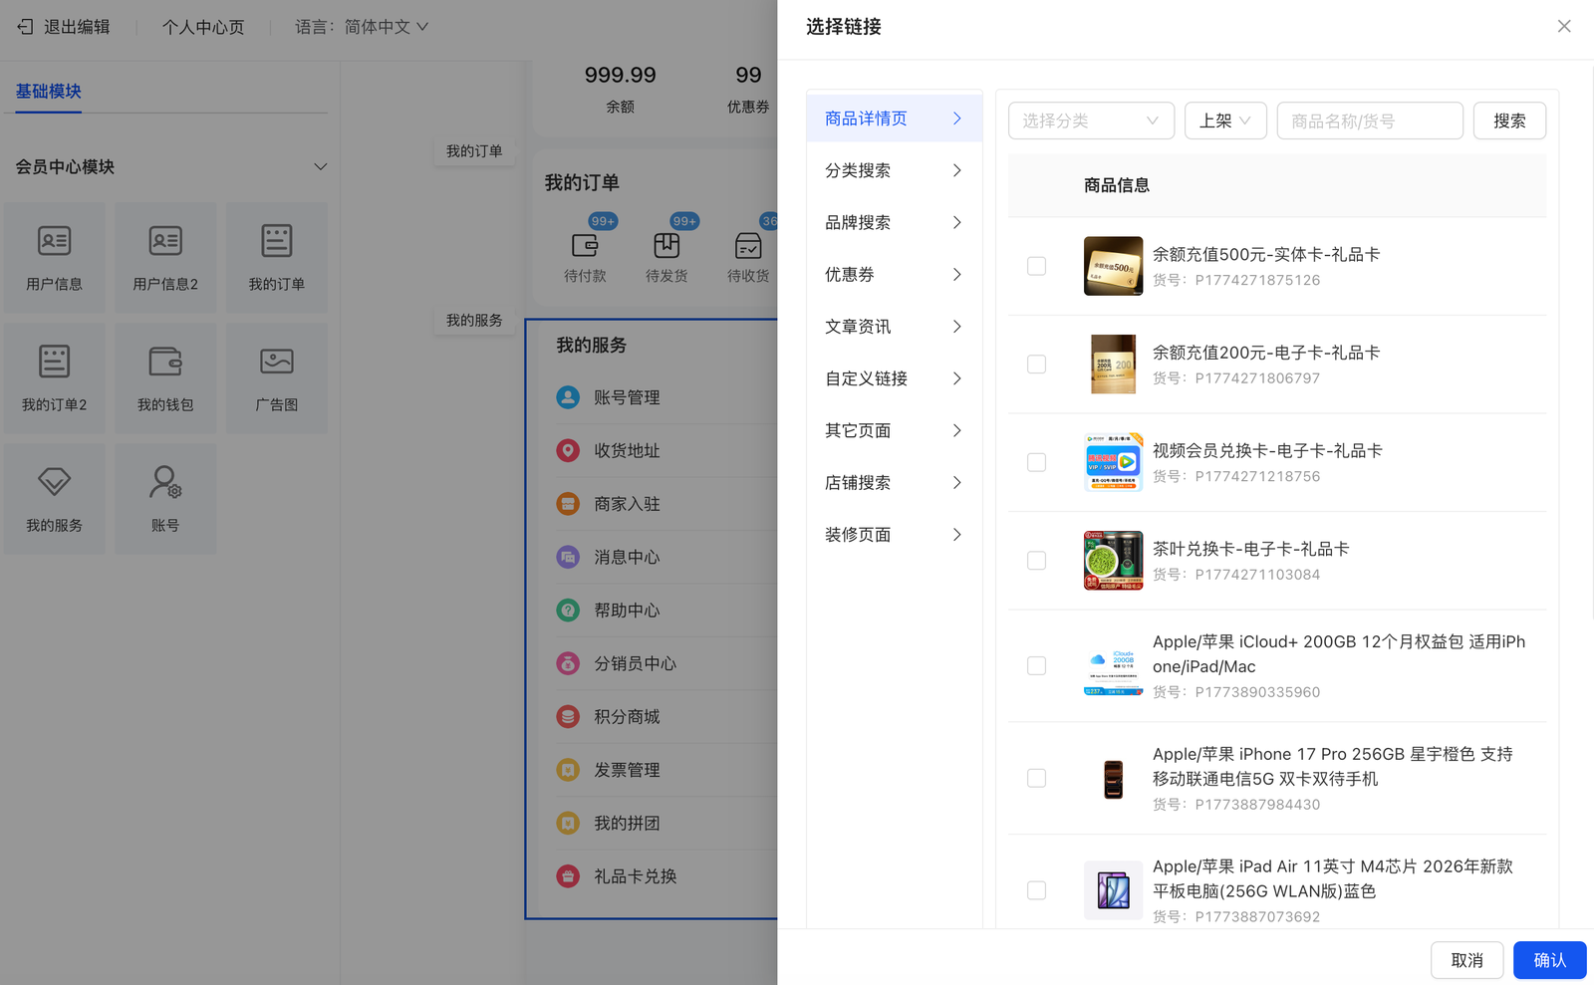Click the 退出编辑 exit icon
The width and height of the screenshot is (1594, 985).
click(26, 27)
